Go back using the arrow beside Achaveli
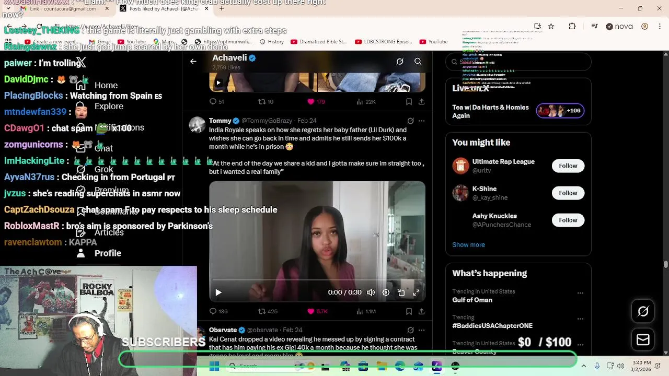Image resolution: width=669 pixels, height=376 pixels. [193, 62]
